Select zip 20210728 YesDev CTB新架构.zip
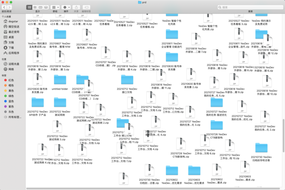 click(x=181, y=144)
